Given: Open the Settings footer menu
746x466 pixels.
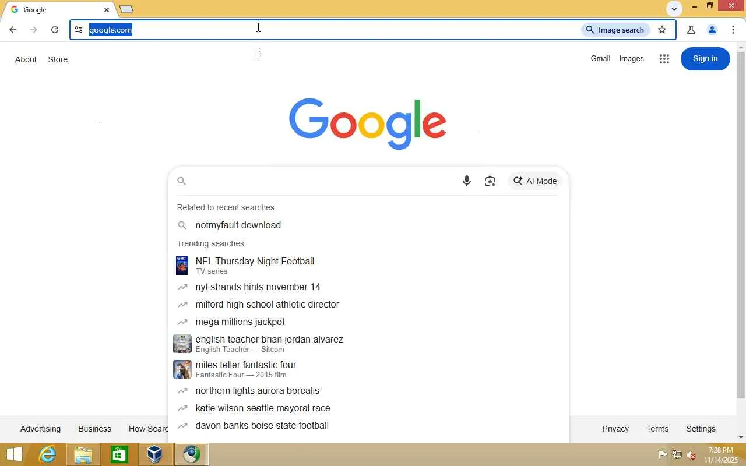Looking at the screenshot, I should (701, 429).
